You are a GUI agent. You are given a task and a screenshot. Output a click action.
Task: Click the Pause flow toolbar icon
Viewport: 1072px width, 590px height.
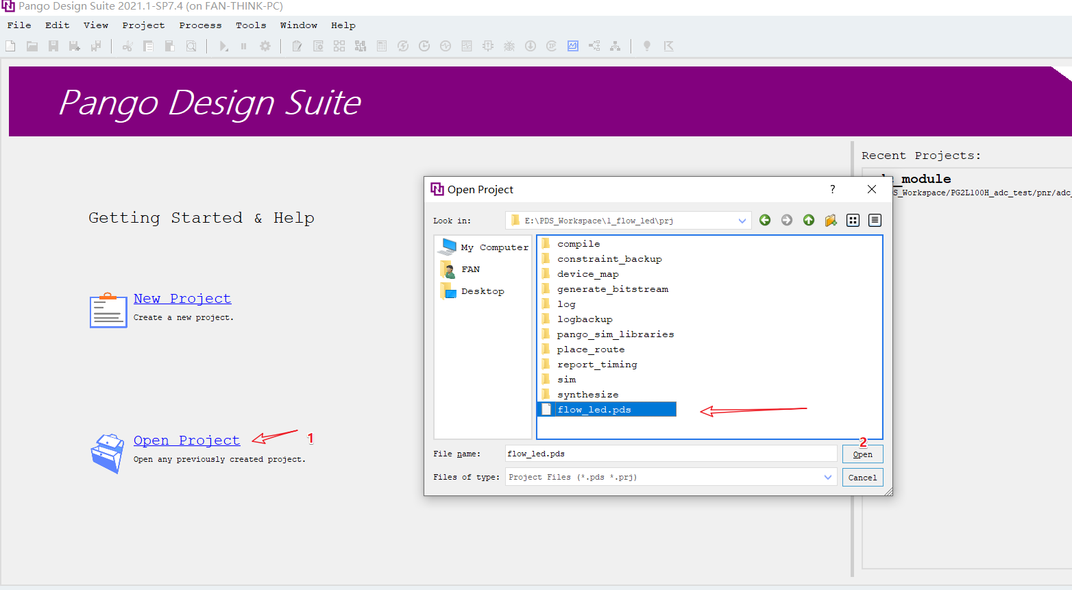click(x=243, y=46)
